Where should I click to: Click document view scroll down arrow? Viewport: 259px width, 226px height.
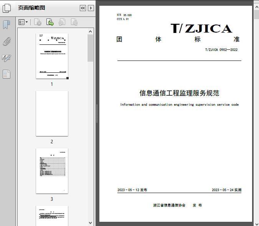[x=257, y=224]
